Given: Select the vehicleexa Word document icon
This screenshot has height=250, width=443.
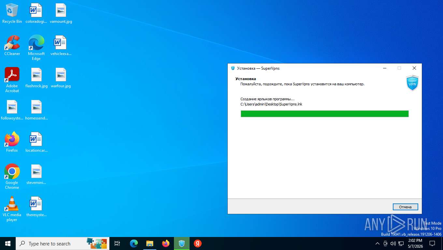Looking at the screenshot, I should click(x=61, y=46).
